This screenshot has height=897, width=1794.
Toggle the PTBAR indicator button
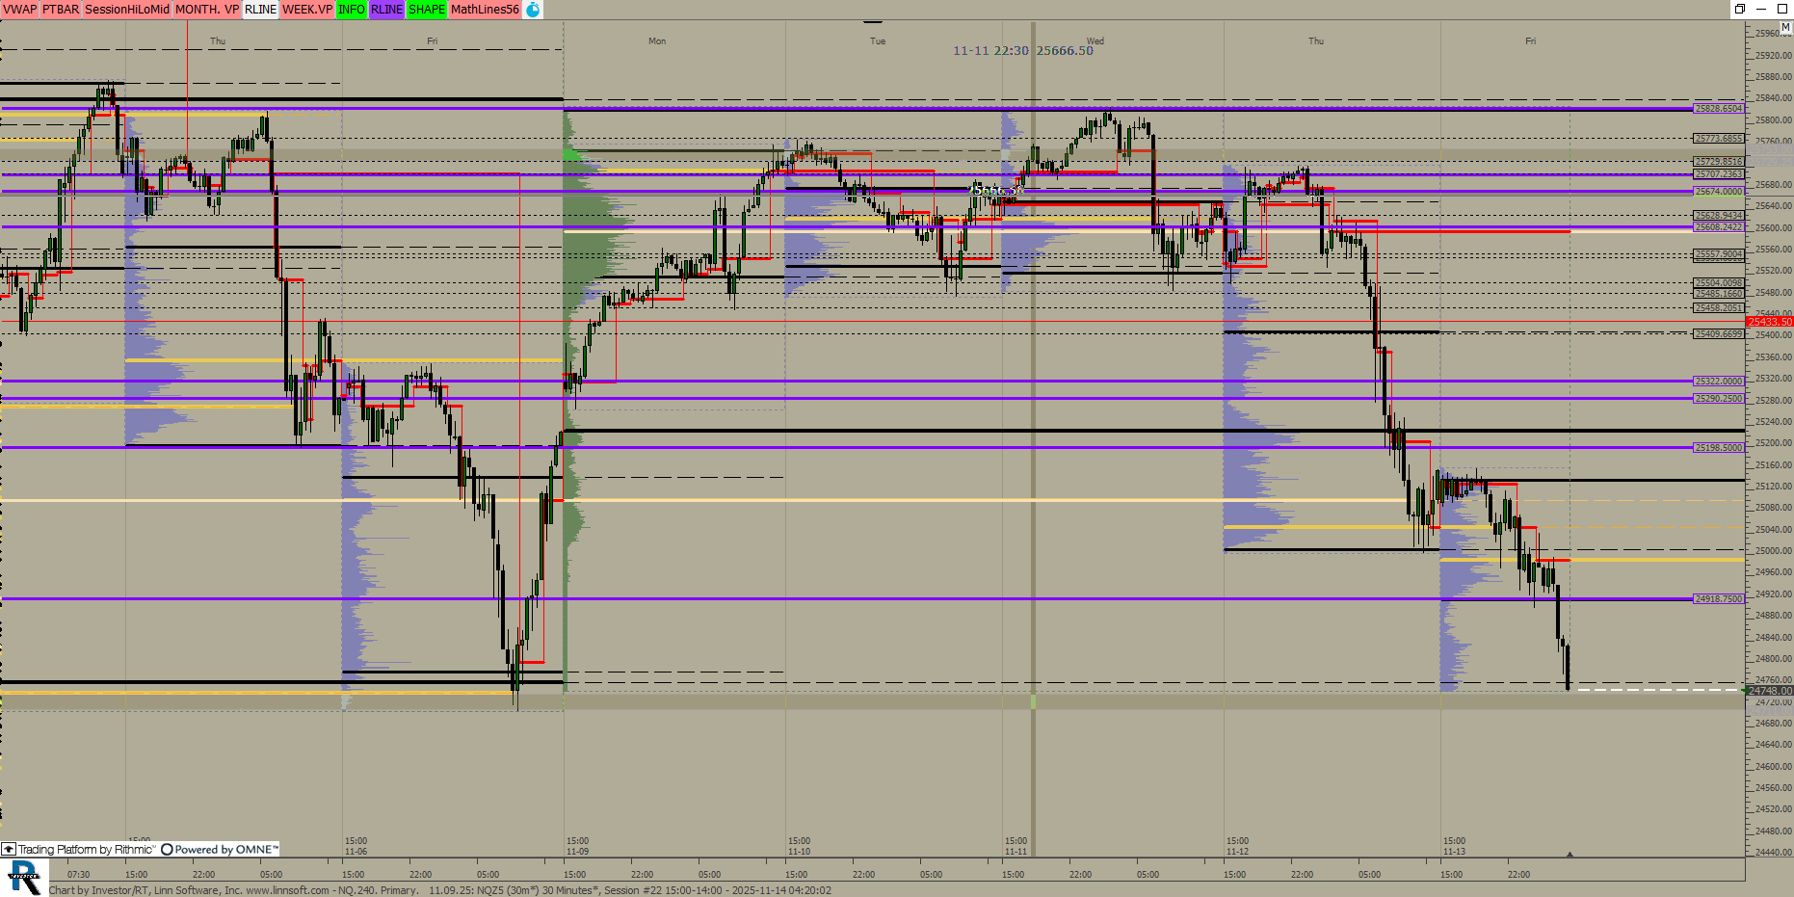click(x=61, y=10)
